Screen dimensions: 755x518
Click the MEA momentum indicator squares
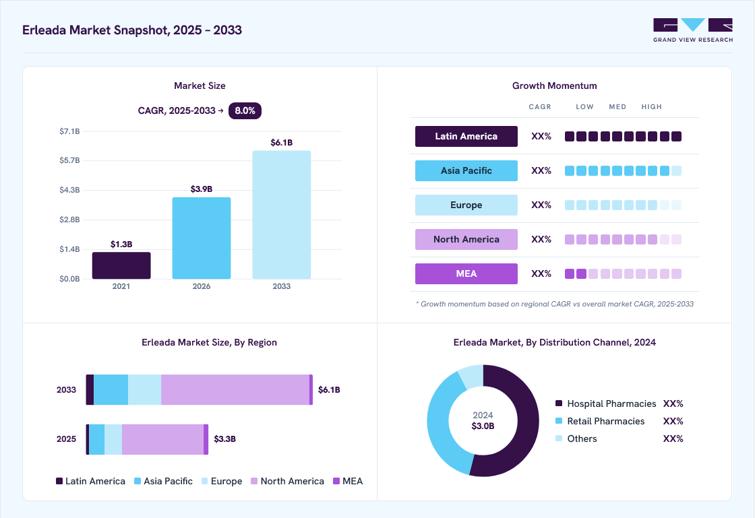(x=623, y=273)
